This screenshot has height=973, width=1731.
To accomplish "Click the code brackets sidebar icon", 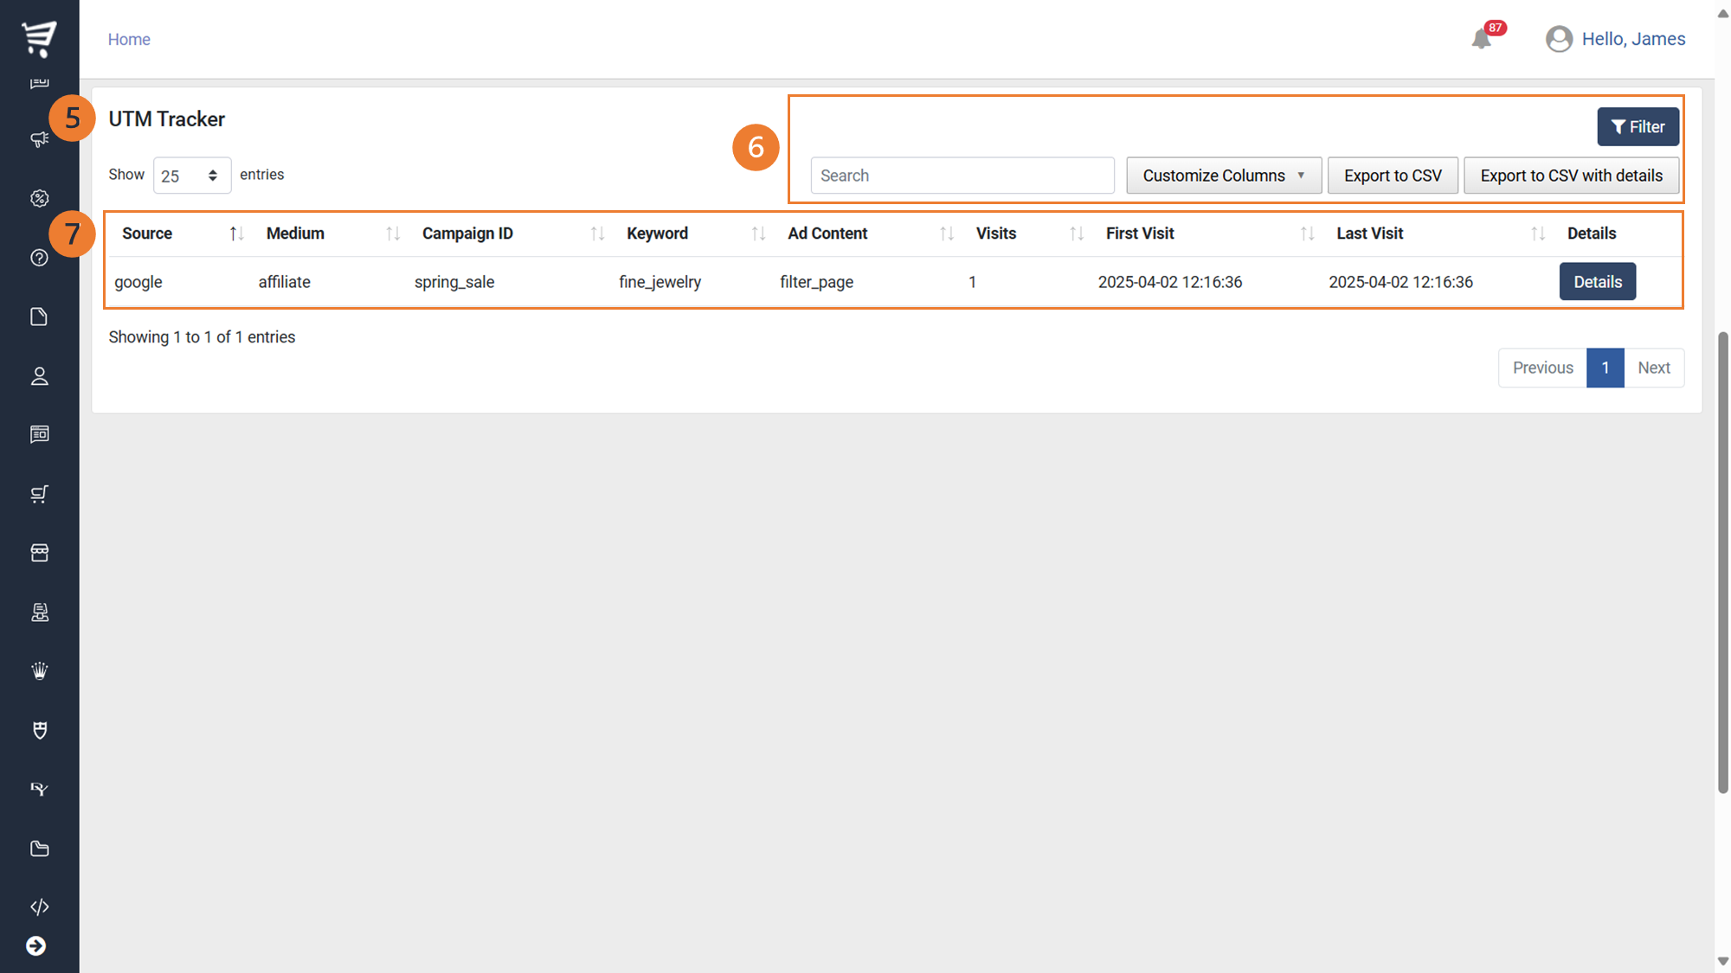I will (x=39, y=906).
